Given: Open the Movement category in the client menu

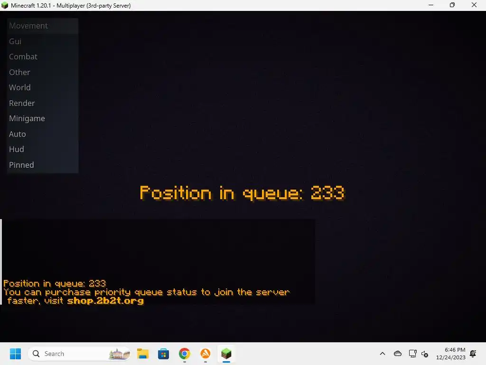Looking at the screenshot, I should (42, 26).
